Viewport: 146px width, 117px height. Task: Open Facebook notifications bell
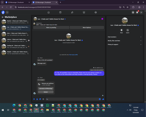[137, 12]
